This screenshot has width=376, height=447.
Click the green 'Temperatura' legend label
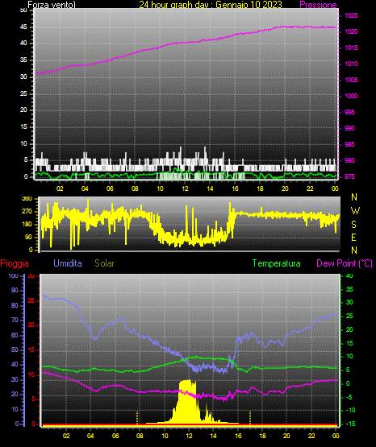276,263
